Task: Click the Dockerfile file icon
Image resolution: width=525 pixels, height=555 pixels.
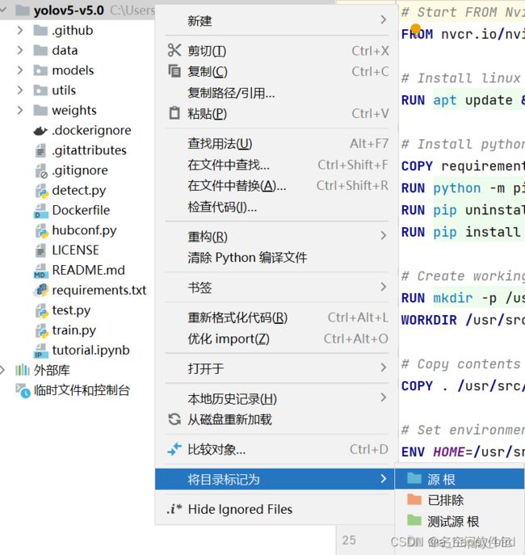Action: [40, 211]
